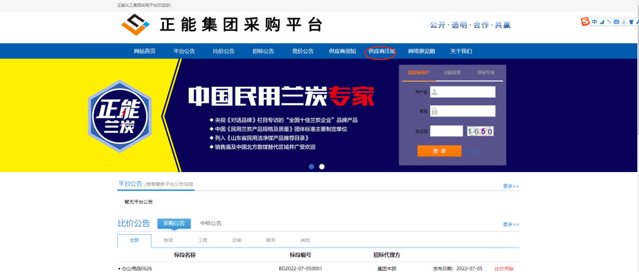The height and width of the screenshot is (272, 639).
Task: Click the 平台公告 section heading
Action: [x=130, y=184]
